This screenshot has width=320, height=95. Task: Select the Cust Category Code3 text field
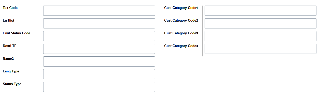(x=261, y=36)
